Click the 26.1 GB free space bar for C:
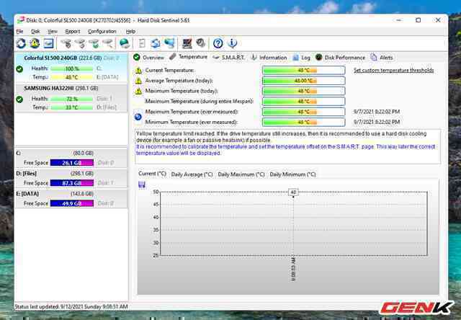461x320 pixels. click(x=72, y=163)
